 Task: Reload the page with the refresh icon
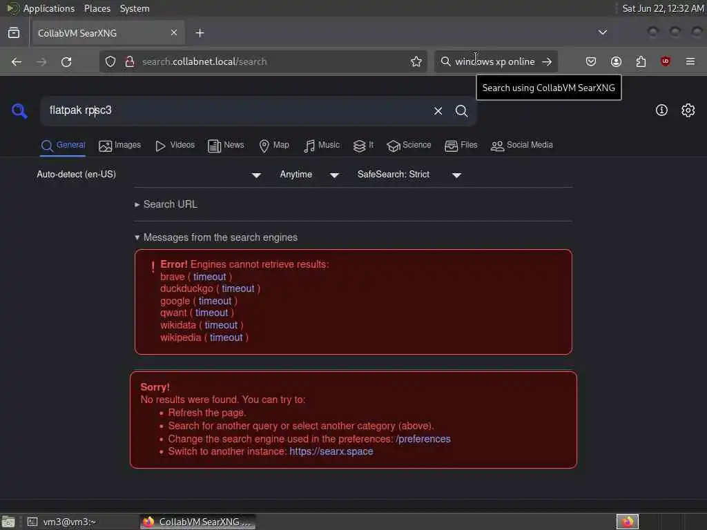66,61
